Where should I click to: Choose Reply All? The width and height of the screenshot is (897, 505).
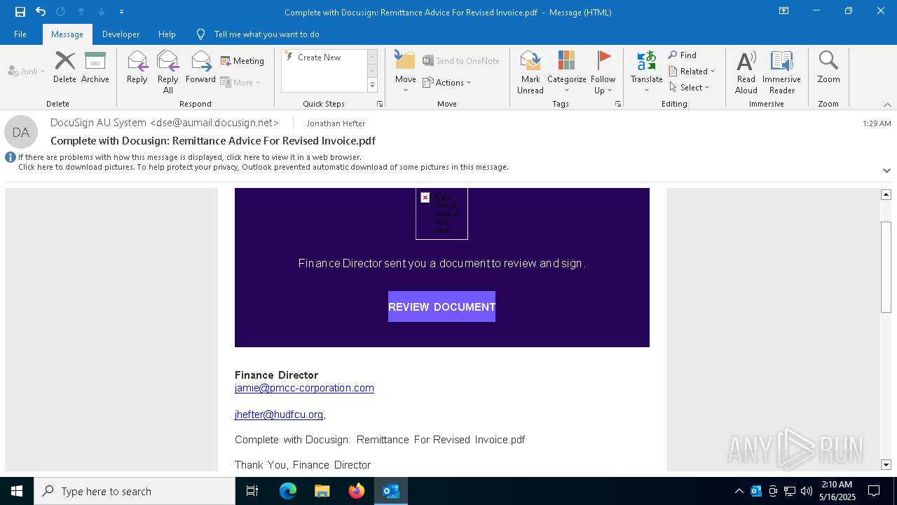(x=168, y=72)
